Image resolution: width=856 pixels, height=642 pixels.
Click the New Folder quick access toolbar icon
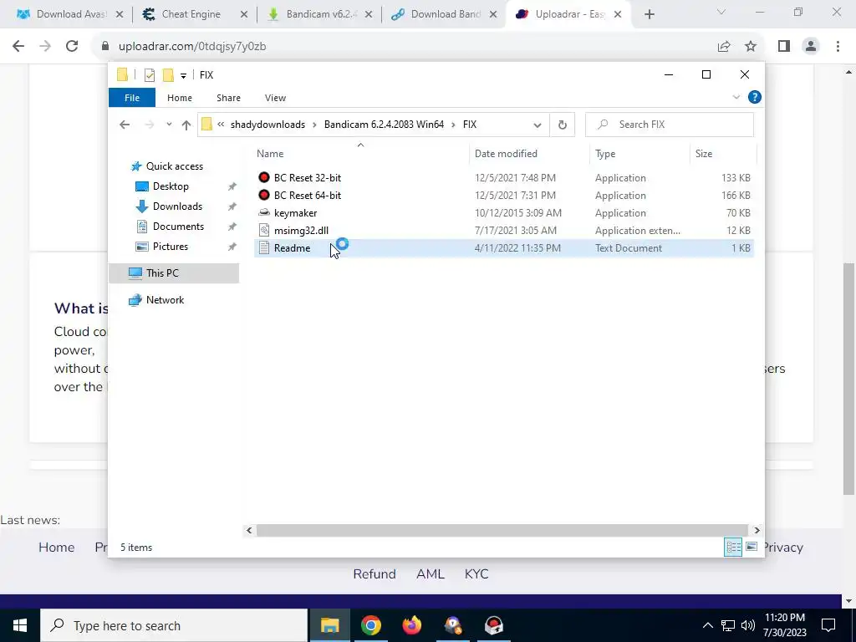click(168, 74)
